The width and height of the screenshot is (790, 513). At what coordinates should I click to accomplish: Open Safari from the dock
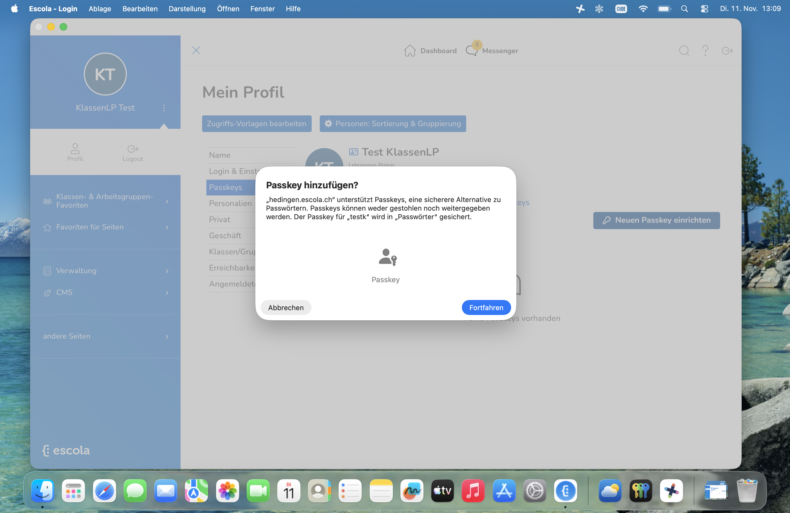tap(104, 491)
